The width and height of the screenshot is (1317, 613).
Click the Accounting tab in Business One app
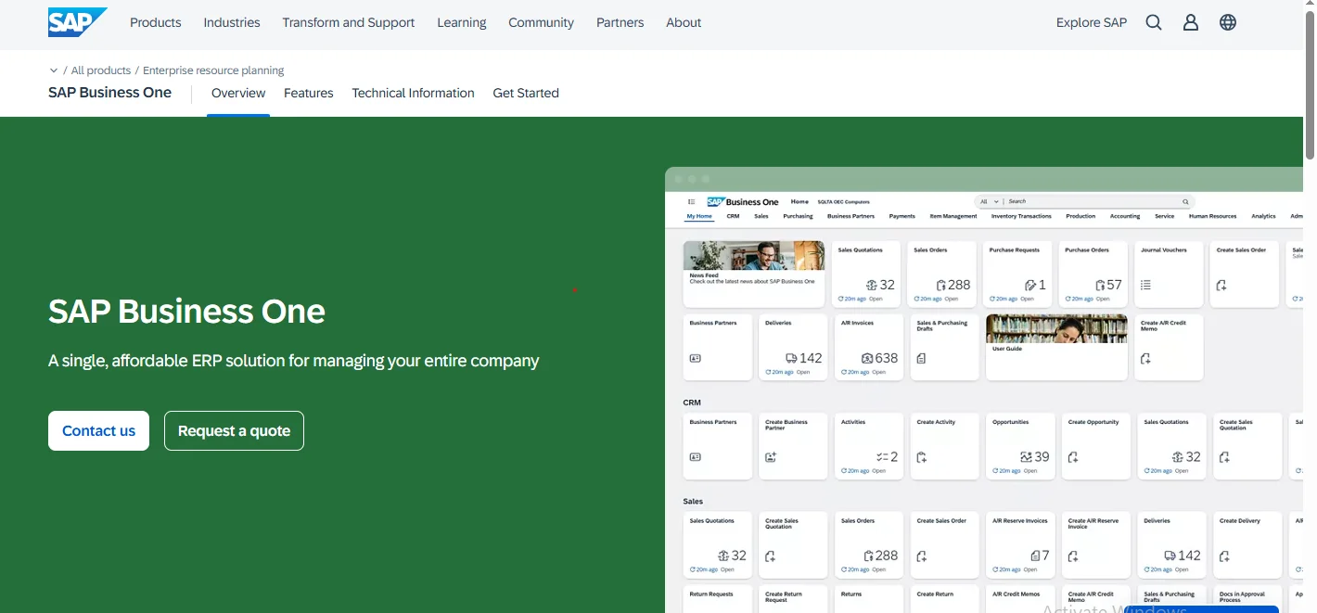coord(1125,216)
